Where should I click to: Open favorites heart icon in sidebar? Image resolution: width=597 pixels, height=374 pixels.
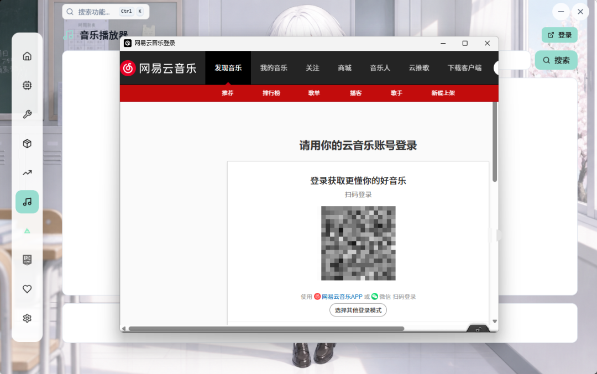click(27, 289)
